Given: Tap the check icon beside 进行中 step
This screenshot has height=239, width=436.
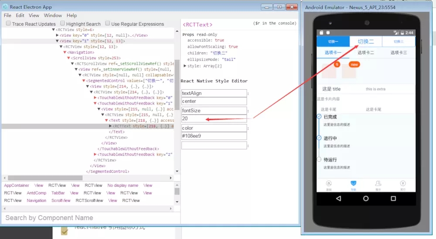Looking at the screenshot, I should click(319, 138).
